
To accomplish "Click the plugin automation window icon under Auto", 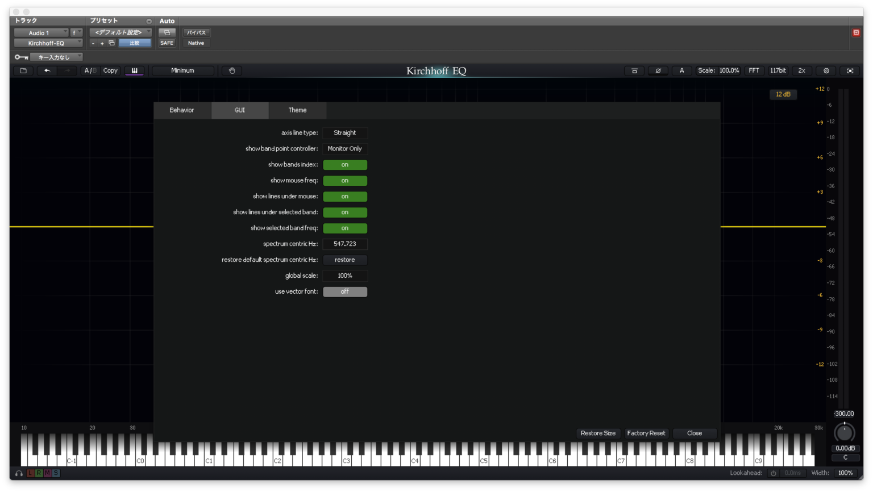I will [167, 32].
